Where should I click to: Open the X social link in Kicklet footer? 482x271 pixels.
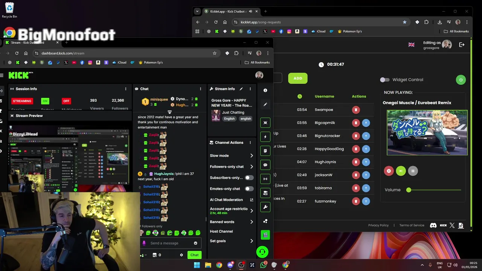pyautogui.click(x=452, y=225)
